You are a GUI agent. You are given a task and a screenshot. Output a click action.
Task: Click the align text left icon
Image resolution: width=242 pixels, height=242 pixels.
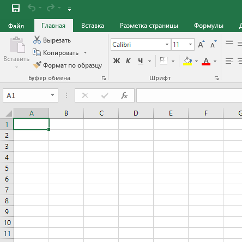tap(229, 61)
